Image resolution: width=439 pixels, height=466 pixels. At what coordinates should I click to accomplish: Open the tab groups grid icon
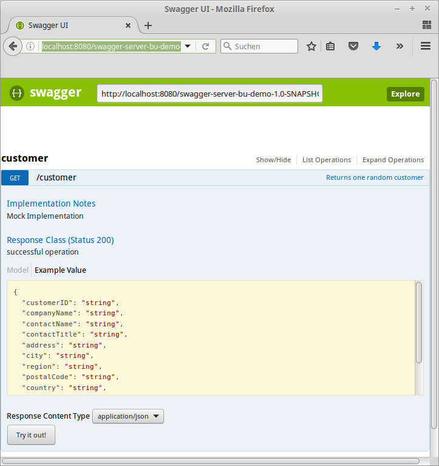427,25
